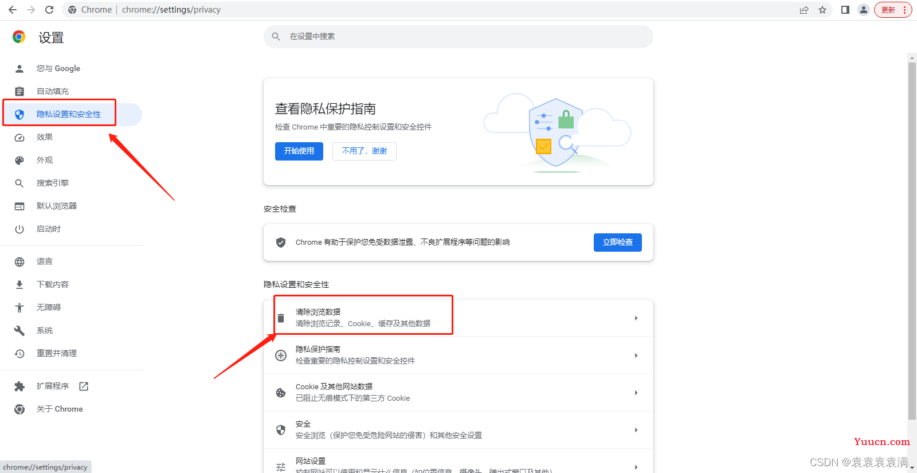Open 关于 Chrome page

pos(71,409)
